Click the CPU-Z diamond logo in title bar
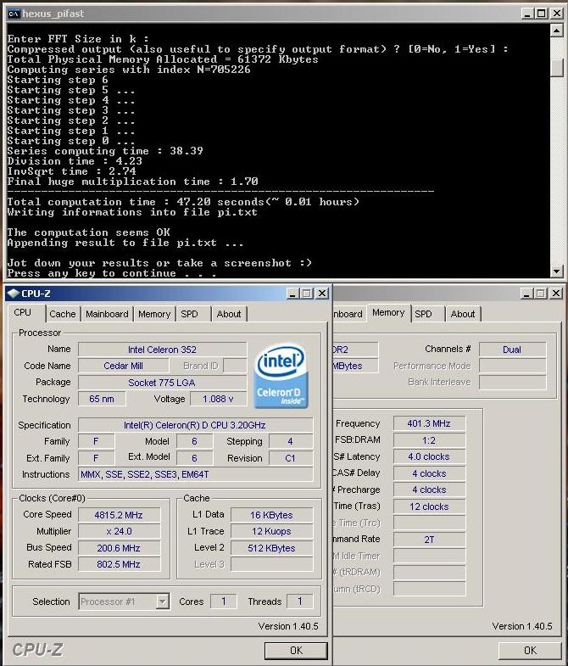Image resolution: width=568 pixels, height=666 pixels. click(x=14, y=293)
